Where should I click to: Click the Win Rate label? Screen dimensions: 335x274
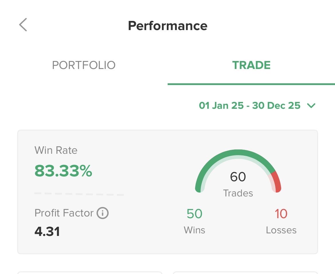[x=56, y=150]
